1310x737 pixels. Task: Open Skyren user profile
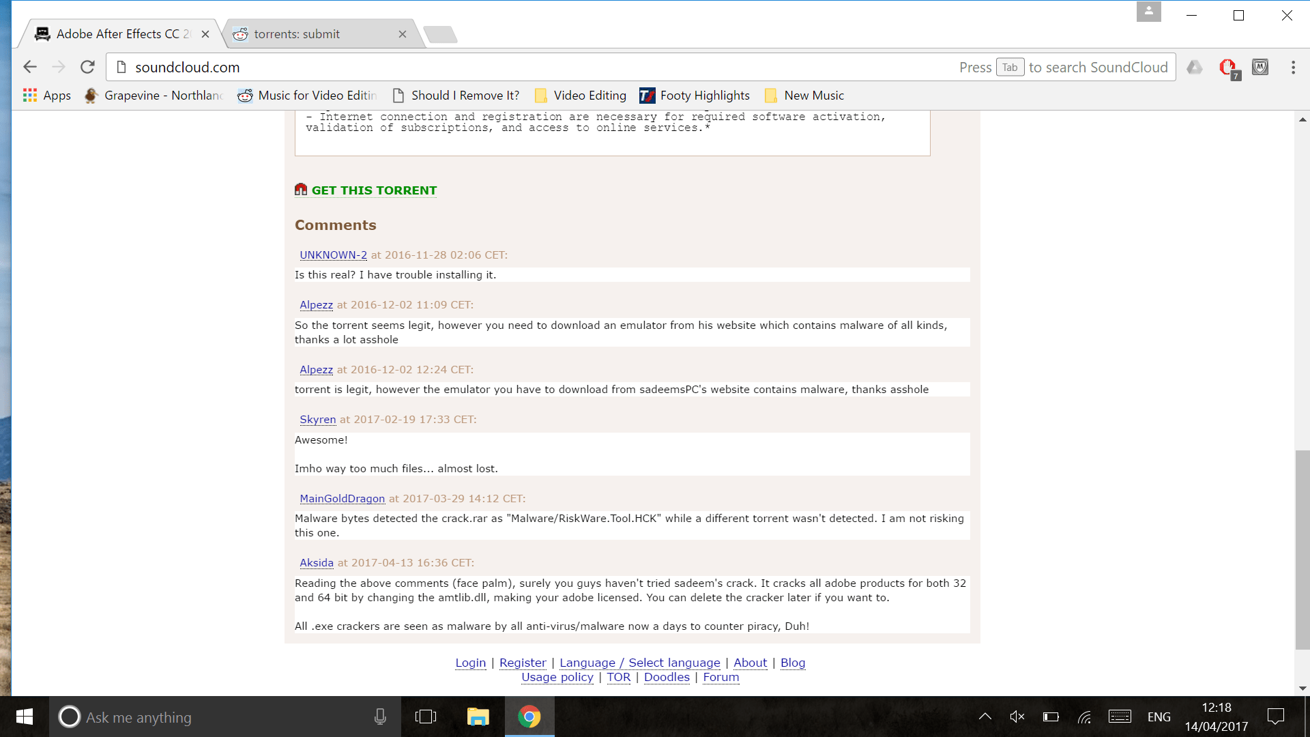tap(317, 420)
